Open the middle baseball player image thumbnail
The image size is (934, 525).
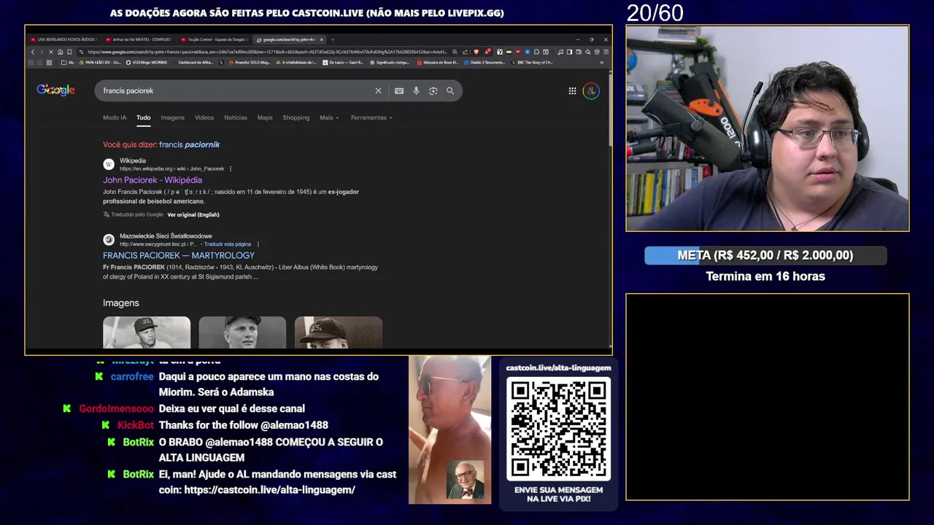(242, 332)
